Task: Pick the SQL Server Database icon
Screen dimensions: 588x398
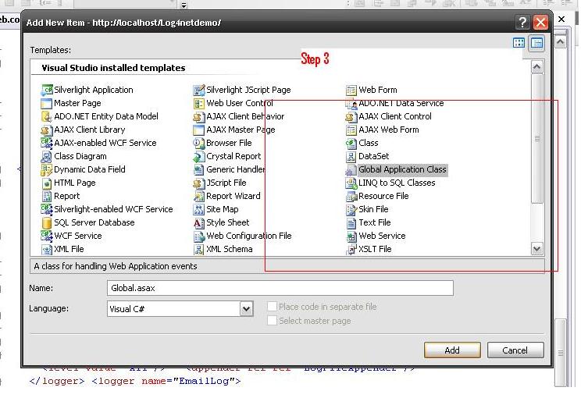Action: tap(47, 222)
